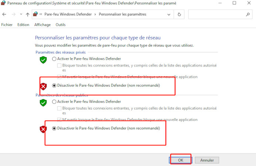Click the window title bar firewall icon
256x166 pixels.
(3, 3)
